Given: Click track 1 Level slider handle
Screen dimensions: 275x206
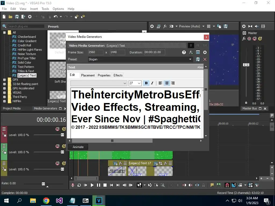Looking at the screenshot, I should point(62,135).
